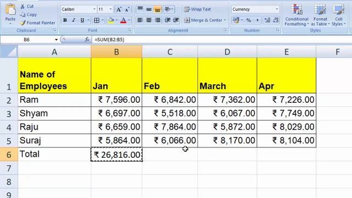
Task: Select the March header cell
Action: tap(227, 75)
